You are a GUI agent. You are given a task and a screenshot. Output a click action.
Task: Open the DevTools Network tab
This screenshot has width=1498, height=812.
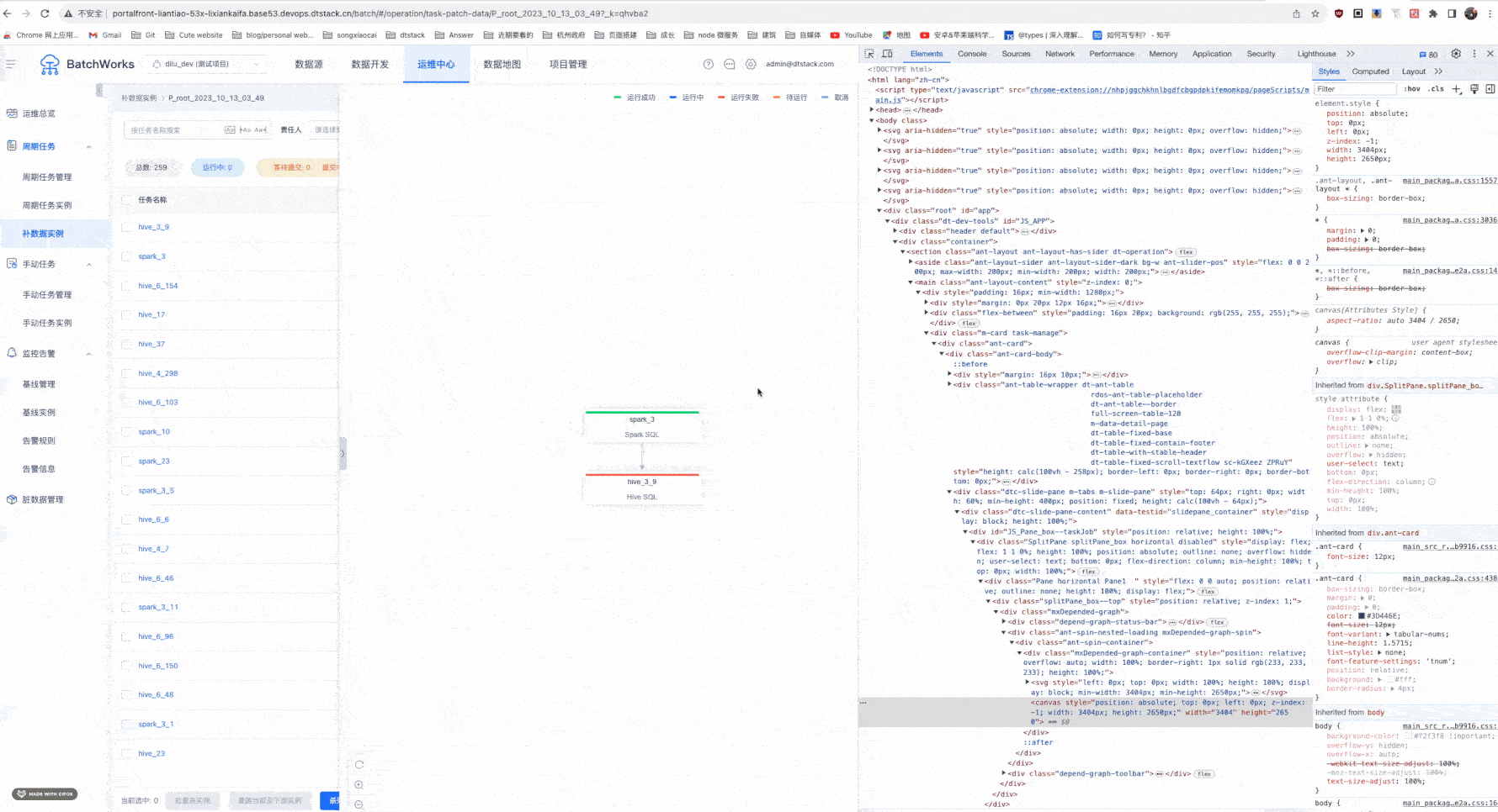[x=1060, y=54]
